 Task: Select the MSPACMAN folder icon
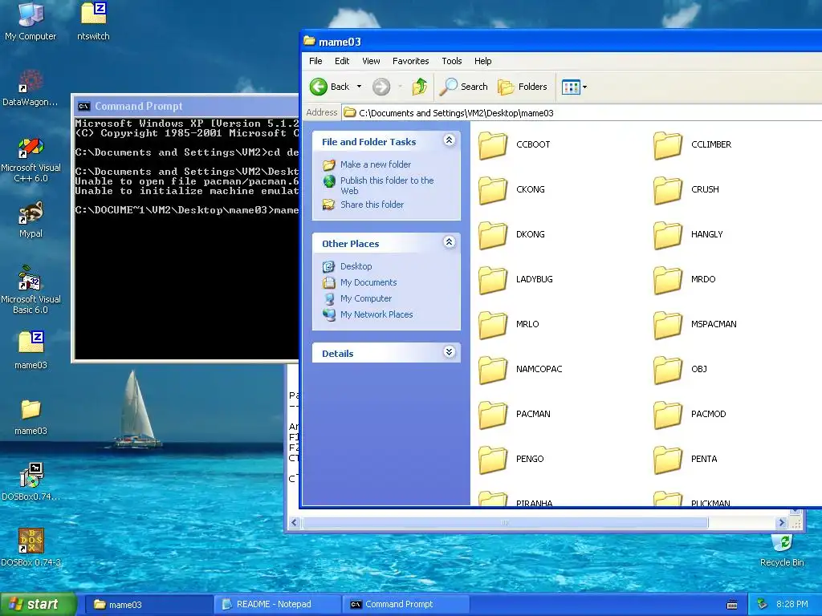tap(668, 324)
